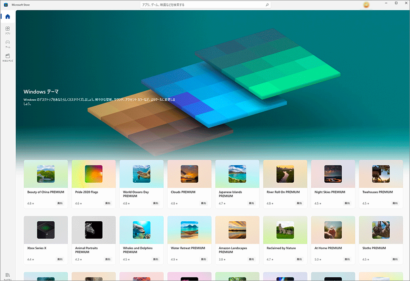
Task: Open the Sloths PREMIUM thumbnail
Action: point(381,230)
